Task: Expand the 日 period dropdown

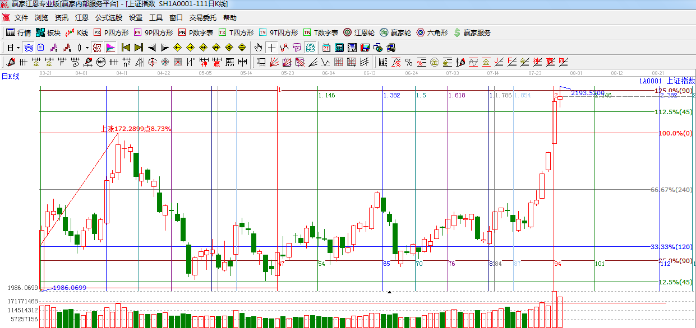Action: (x=19, y=48)
